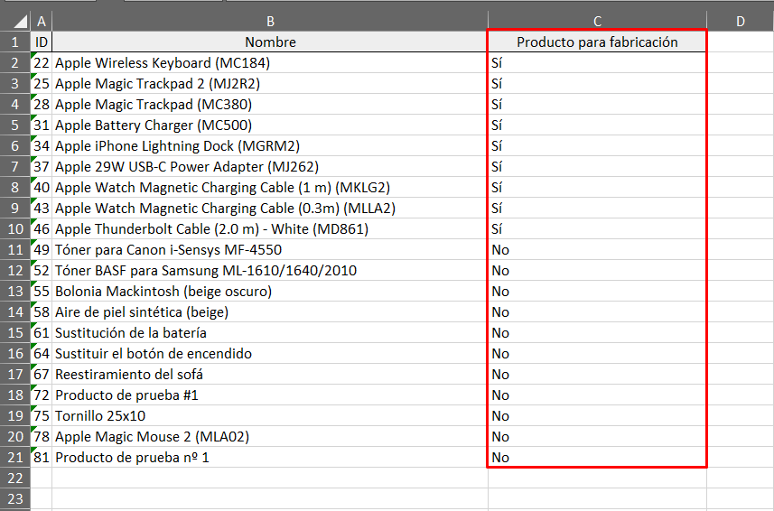774x511 pixels.
Task: Select column A header
Action: click(42, 21)
